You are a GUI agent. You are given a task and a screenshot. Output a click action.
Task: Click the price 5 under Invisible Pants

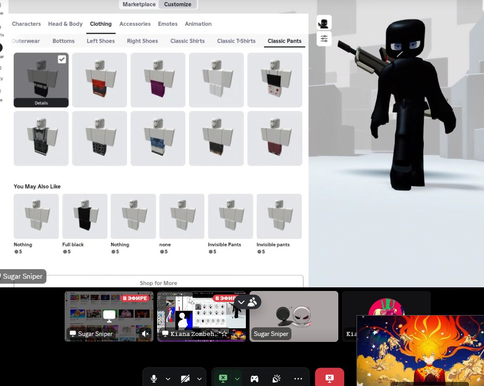coord(215,251)
